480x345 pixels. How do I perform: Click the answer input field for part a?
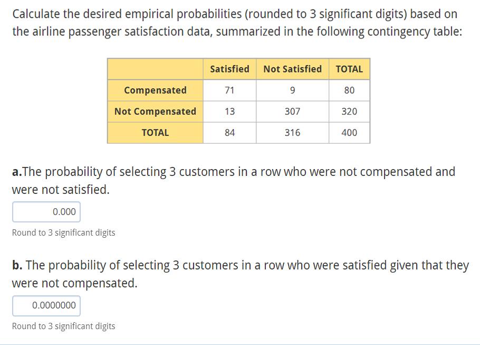[46, 211]
